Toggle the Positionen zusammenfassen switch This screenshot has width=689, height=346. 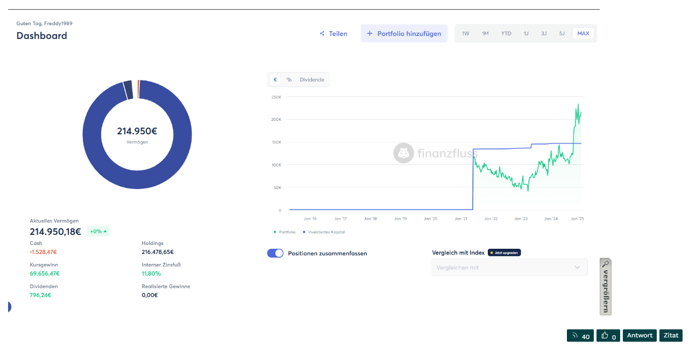pyautogui.click(x=275, y=253)
